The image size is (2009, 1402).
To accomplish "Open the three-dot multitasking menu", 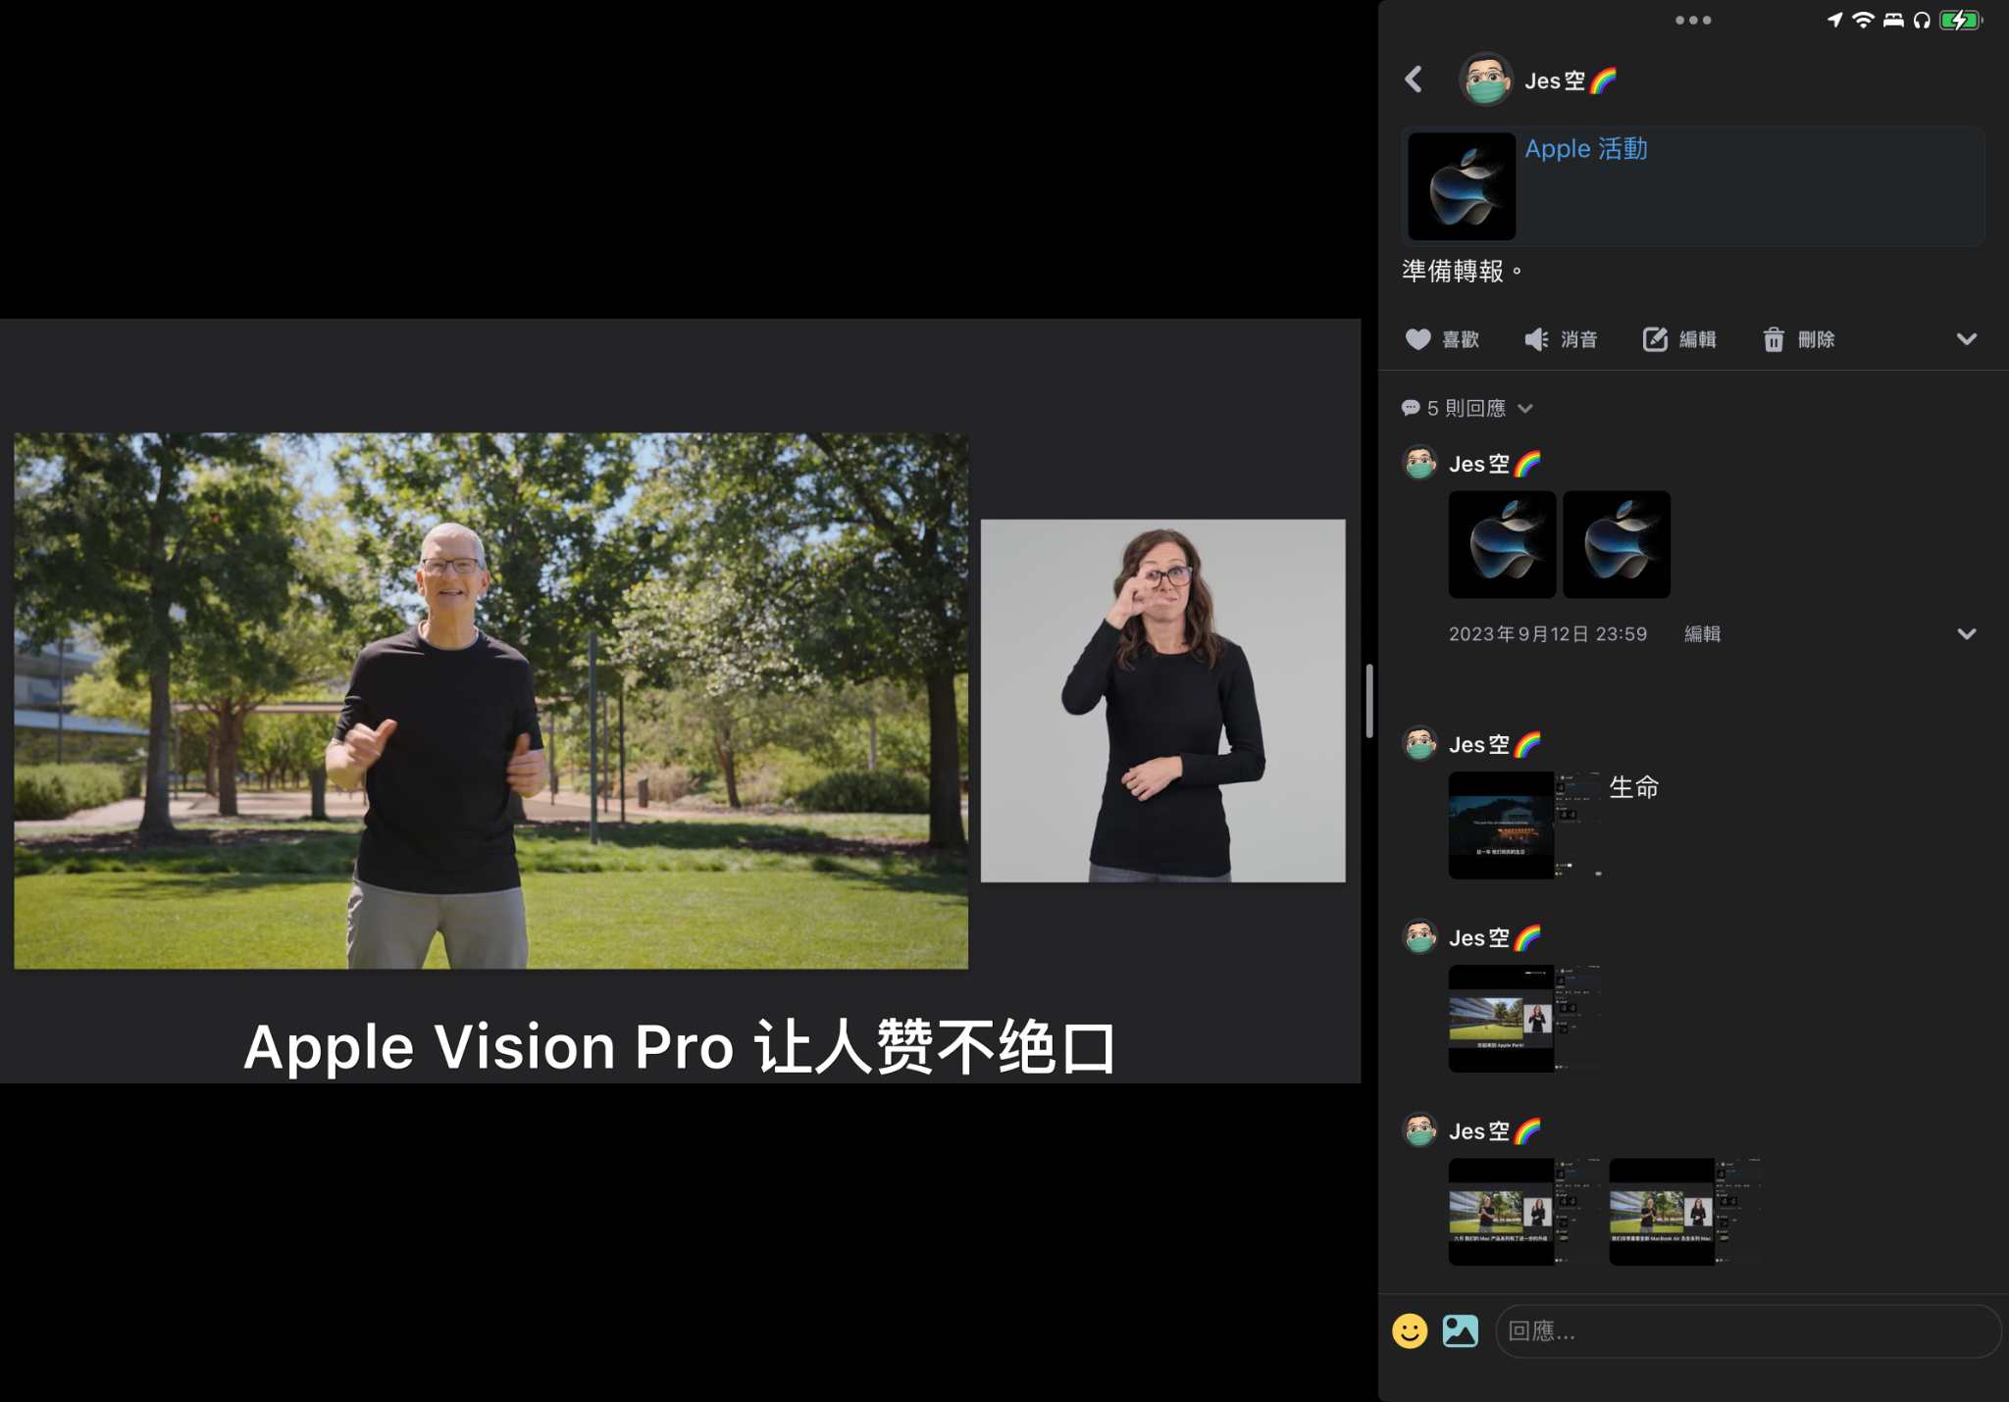I will point(1693,20).
